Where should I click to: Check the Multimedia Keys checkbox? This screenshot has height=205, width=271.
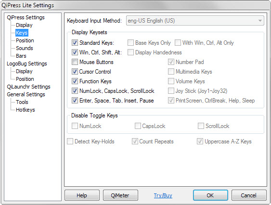171,72
